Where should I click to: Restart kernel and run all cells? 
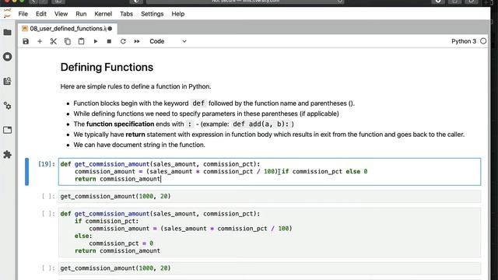(137, 41)
